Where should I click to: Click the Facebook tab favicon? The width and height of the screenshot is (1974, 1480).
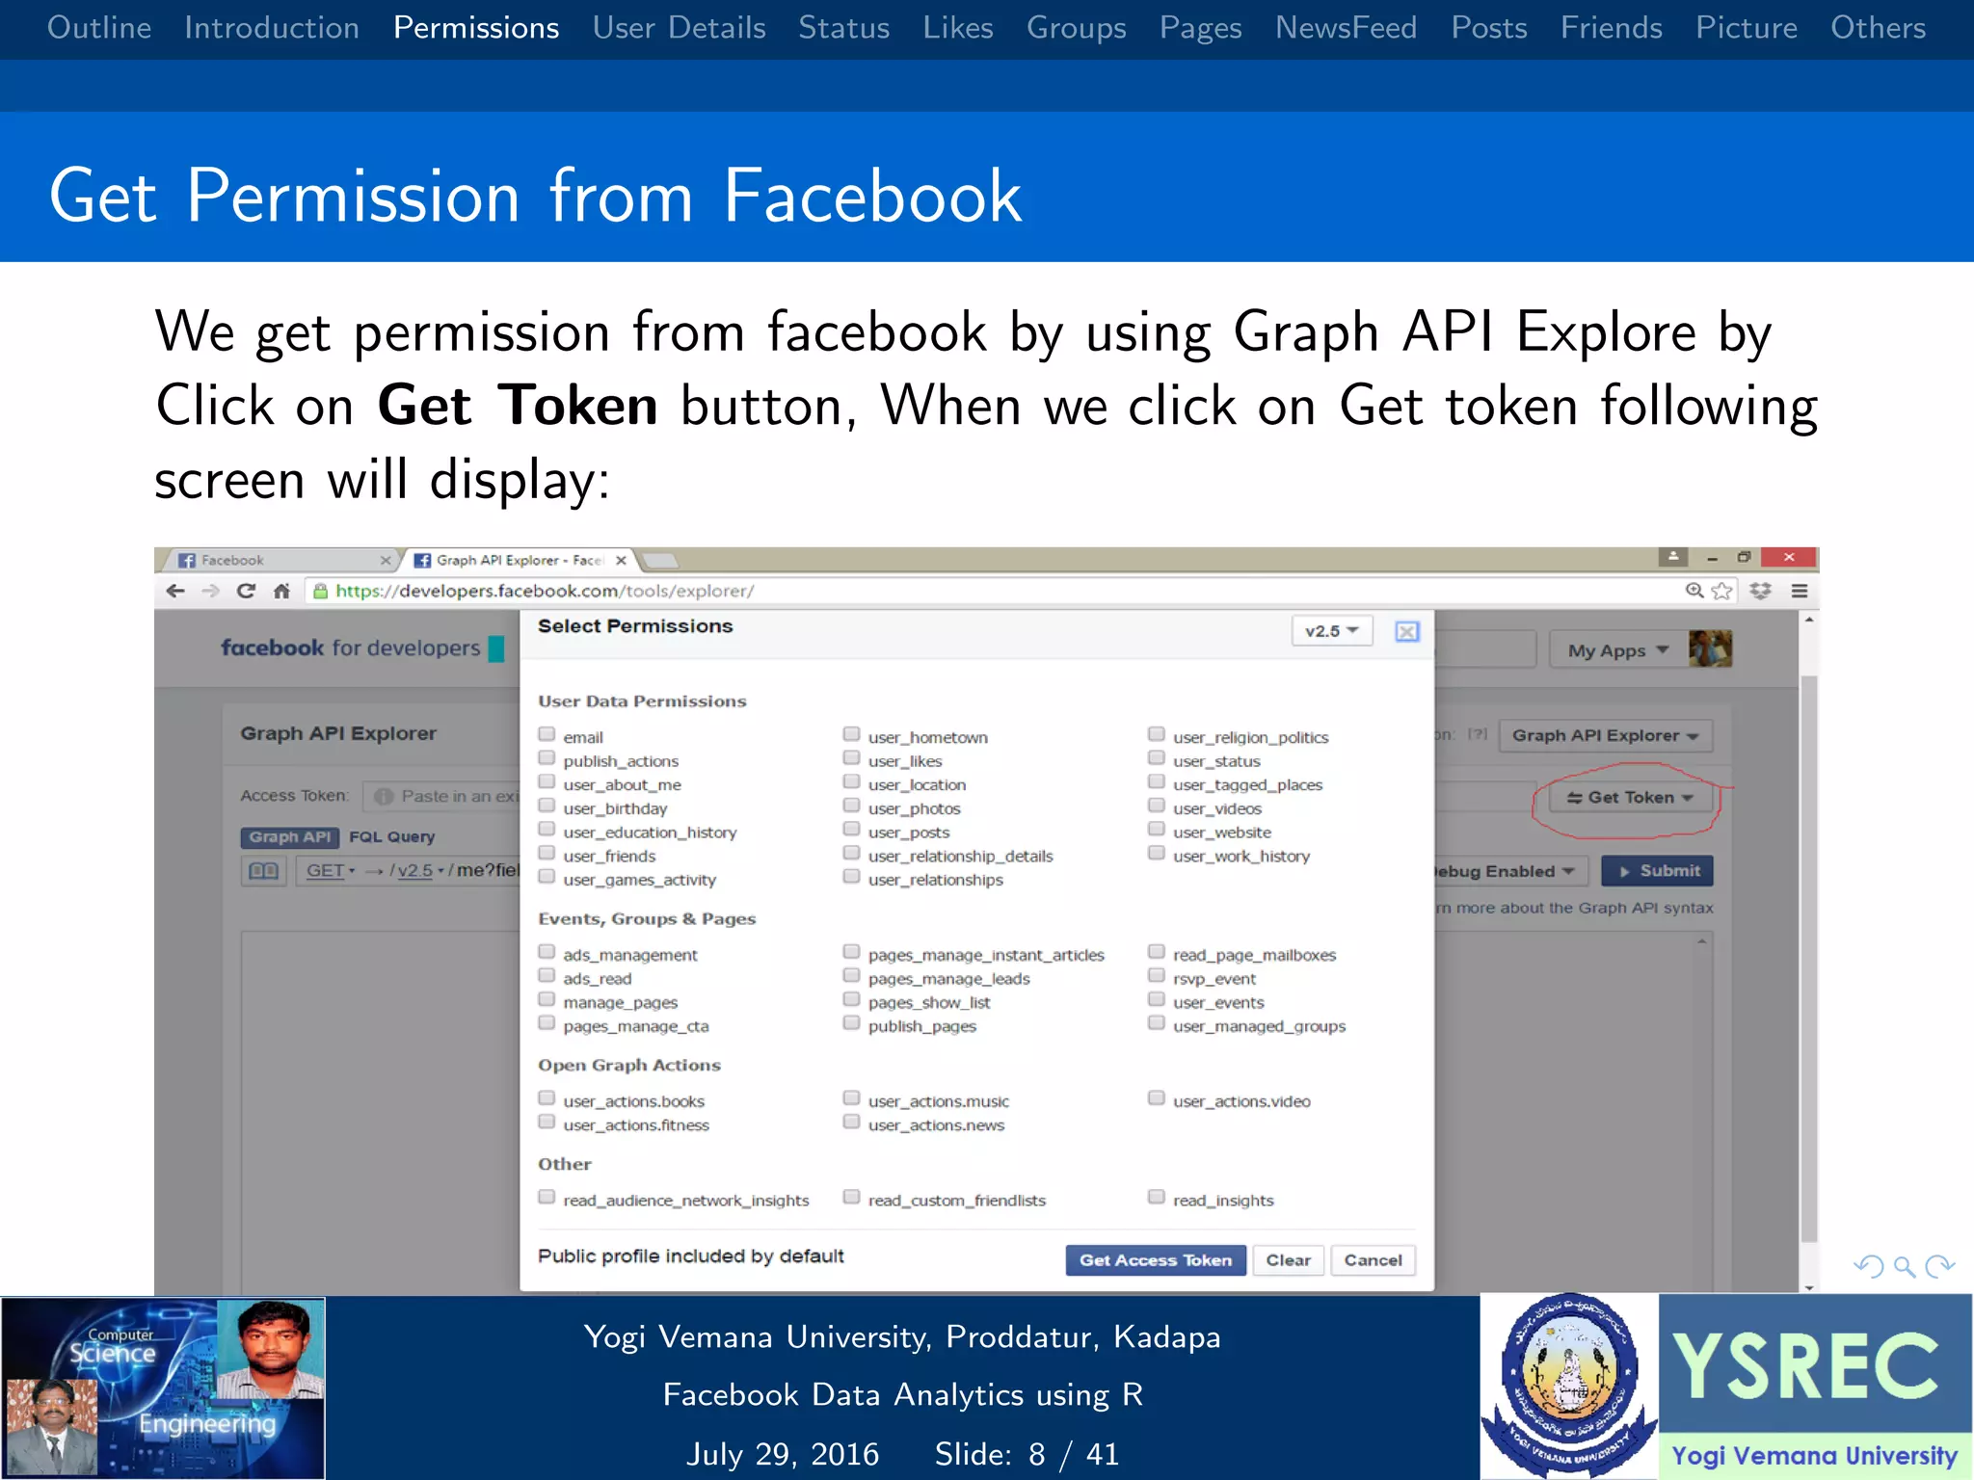(187, 560)
